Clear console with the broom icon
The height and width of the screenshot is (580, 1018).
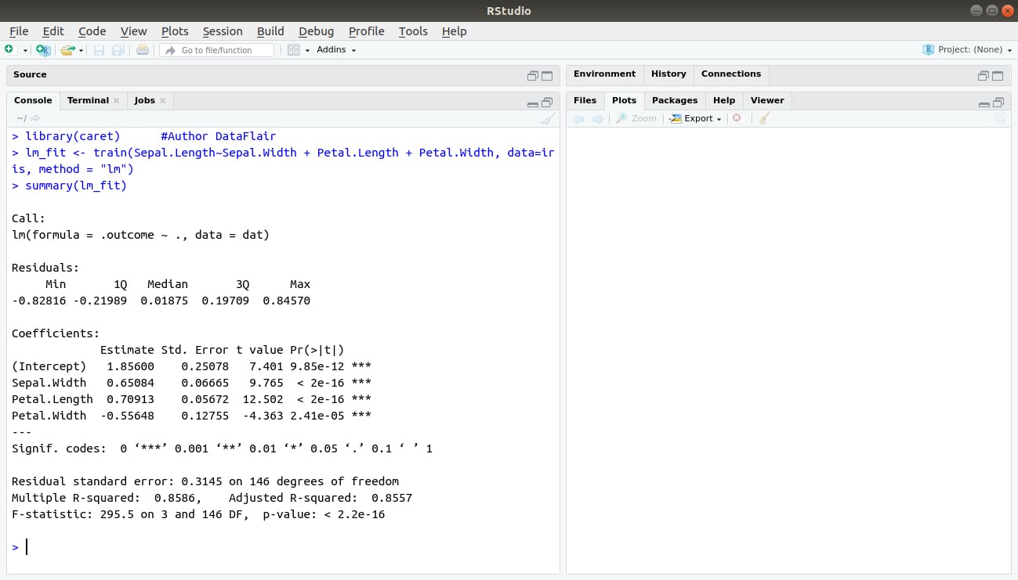click(x=549, y=118)
